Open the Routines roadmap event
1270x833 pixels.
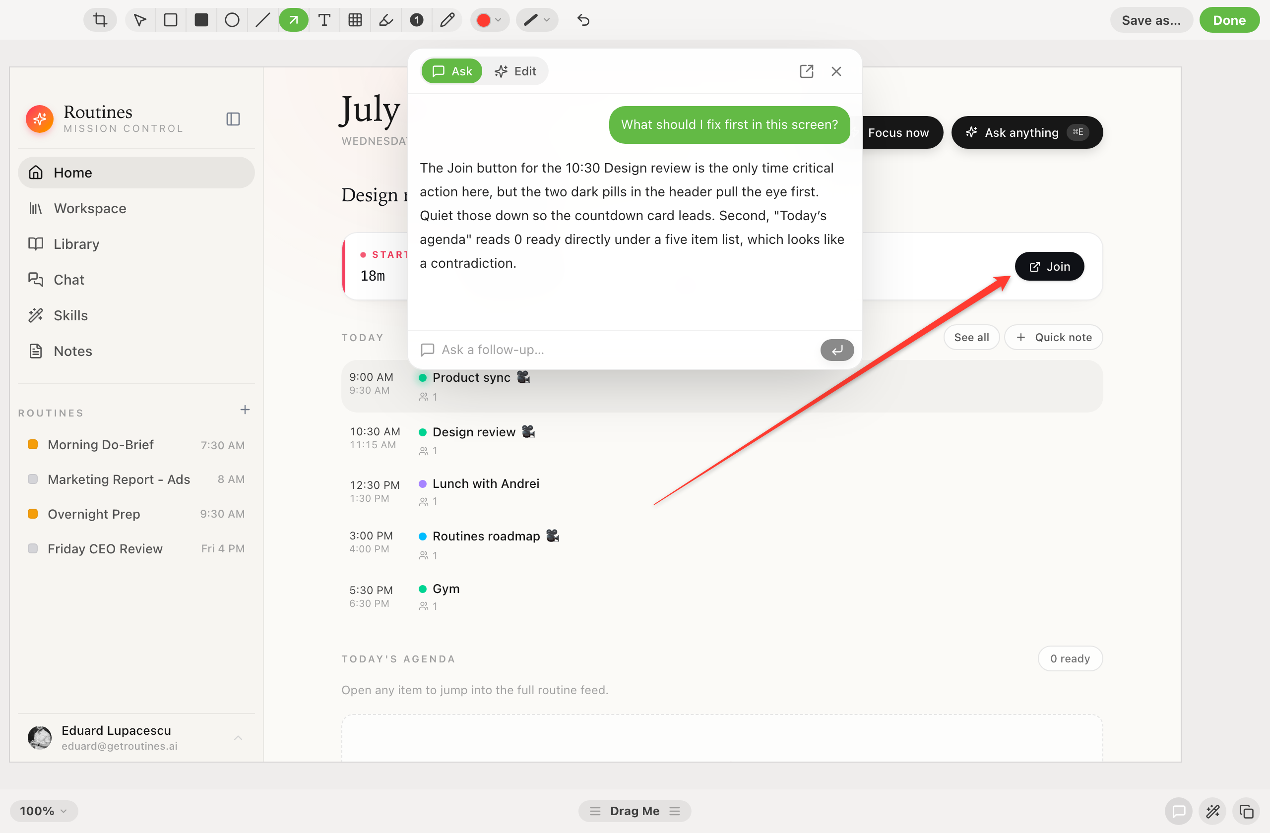point(722,544)
